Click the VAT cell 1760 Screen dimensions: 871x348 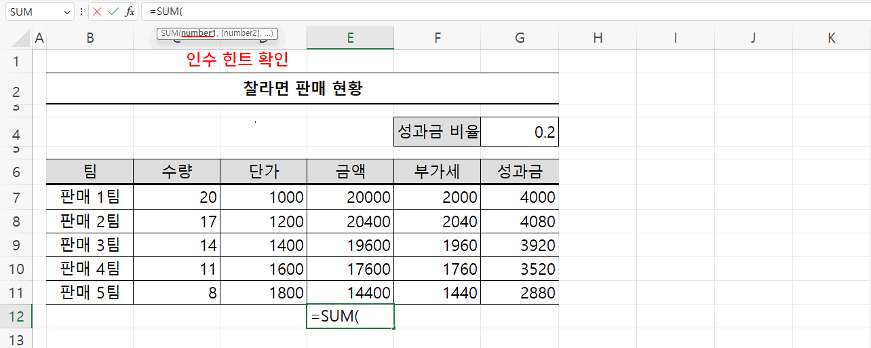[437, 269]
